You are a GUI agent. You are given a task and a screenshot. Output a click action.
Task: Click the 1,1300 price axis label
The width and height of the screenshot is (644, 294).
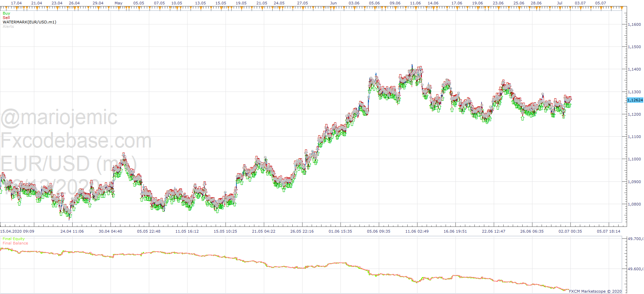point(635,92)
